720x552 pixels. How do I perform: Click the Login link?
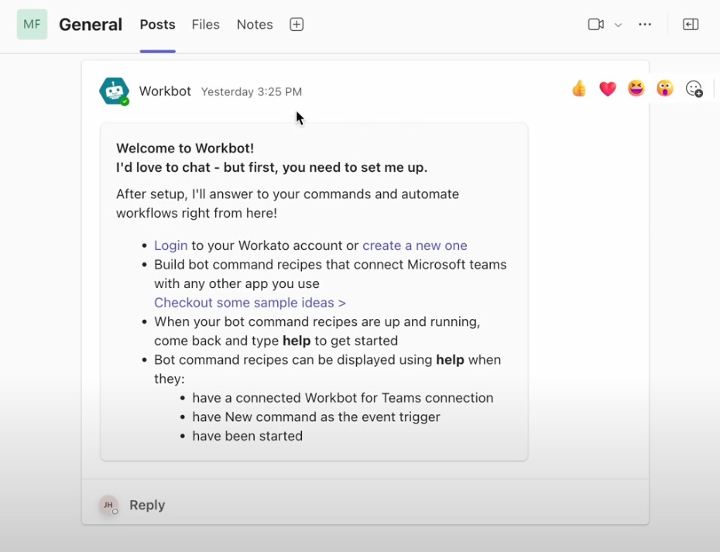(x=170, y=245)
